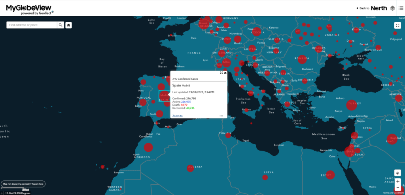Zoom in with the plus button
The image size is (405, 195).
(x=397, y=181)
